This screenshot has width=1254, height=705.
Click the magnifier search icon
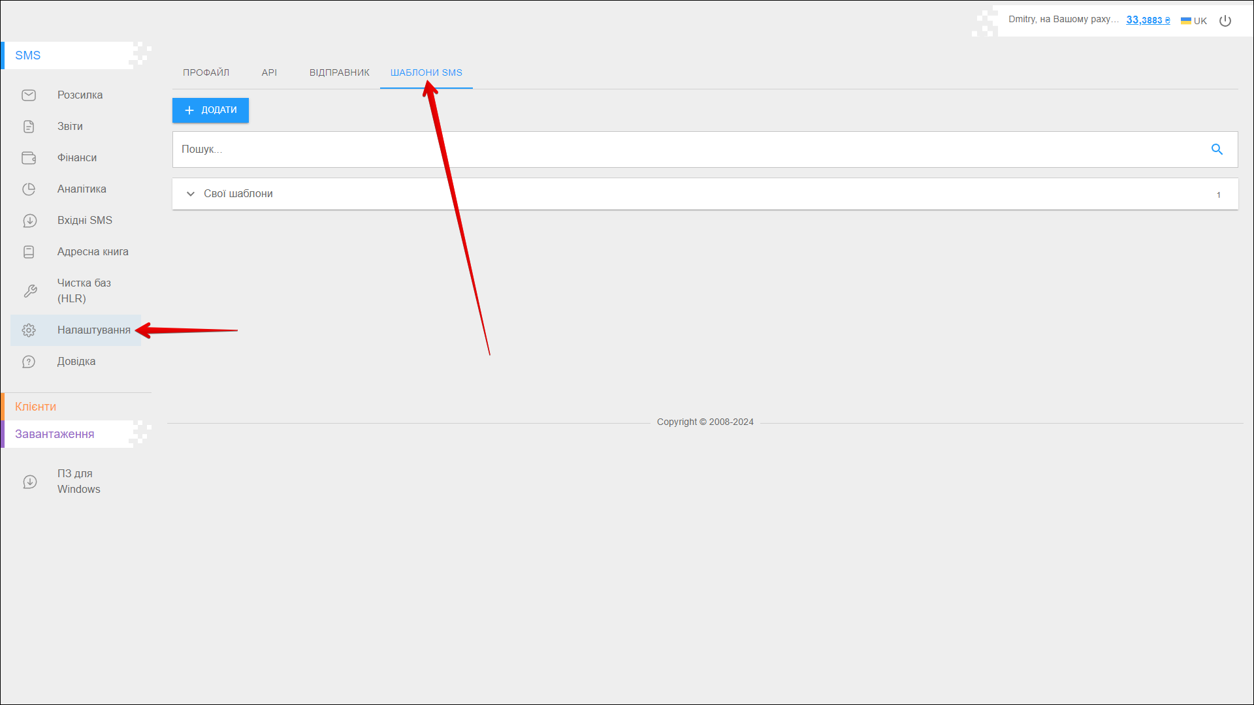(1217, 149)
